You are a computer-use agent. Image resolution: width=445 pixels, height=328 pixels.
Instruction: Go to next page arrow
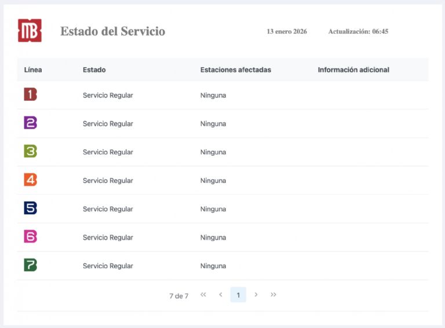point(256,294)
